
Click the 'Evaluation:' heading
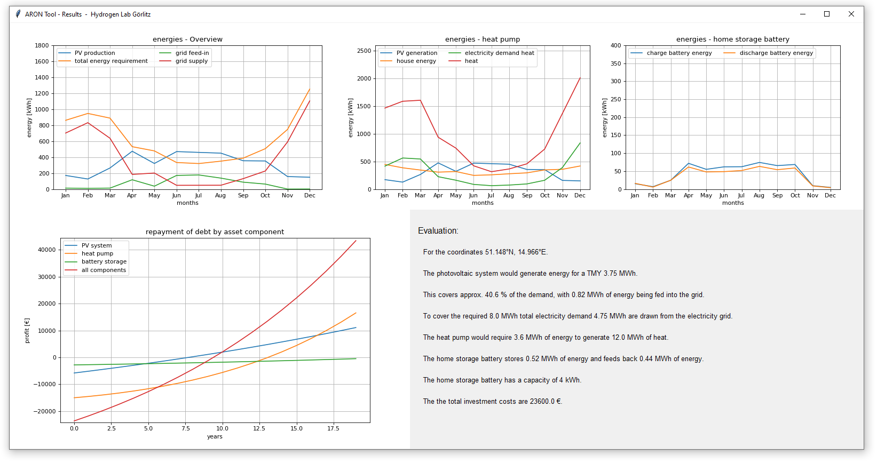coord(438,231)
